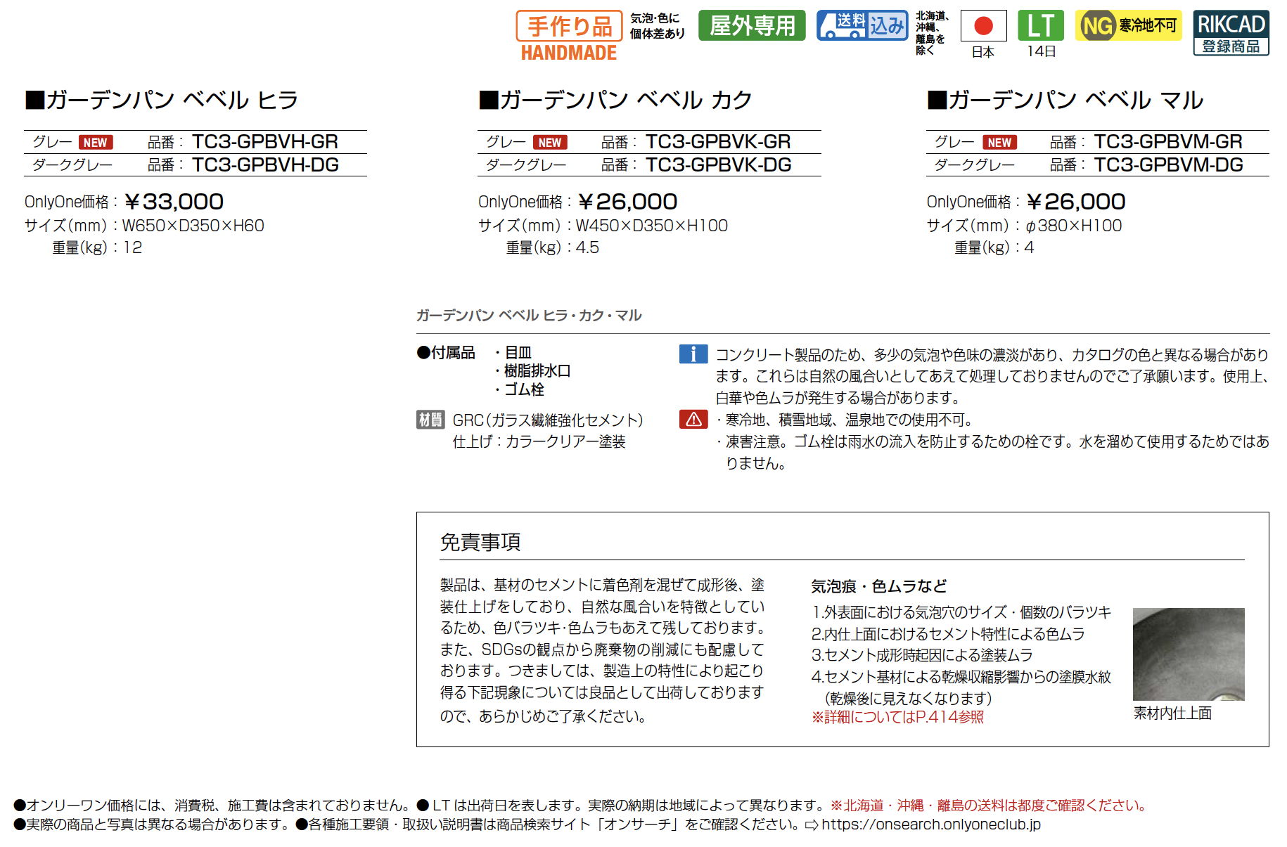Click the blue information 'i' icon
Image resolution: width=1287 pixels, height=847 pixels.
693,354
